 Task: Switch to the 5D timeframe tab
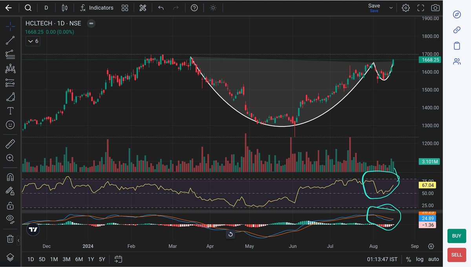[42, 260]
